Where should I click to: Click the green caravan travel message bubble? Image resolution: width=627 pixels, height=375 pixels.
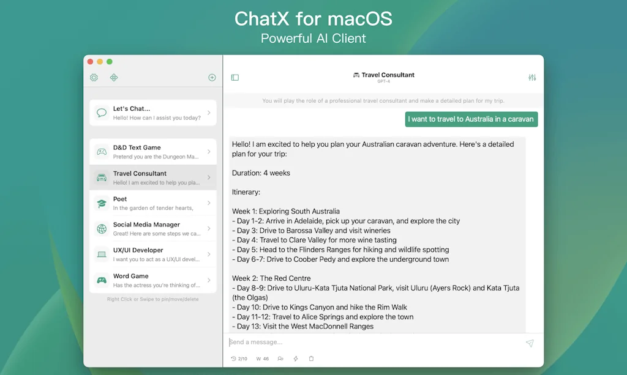471,119
